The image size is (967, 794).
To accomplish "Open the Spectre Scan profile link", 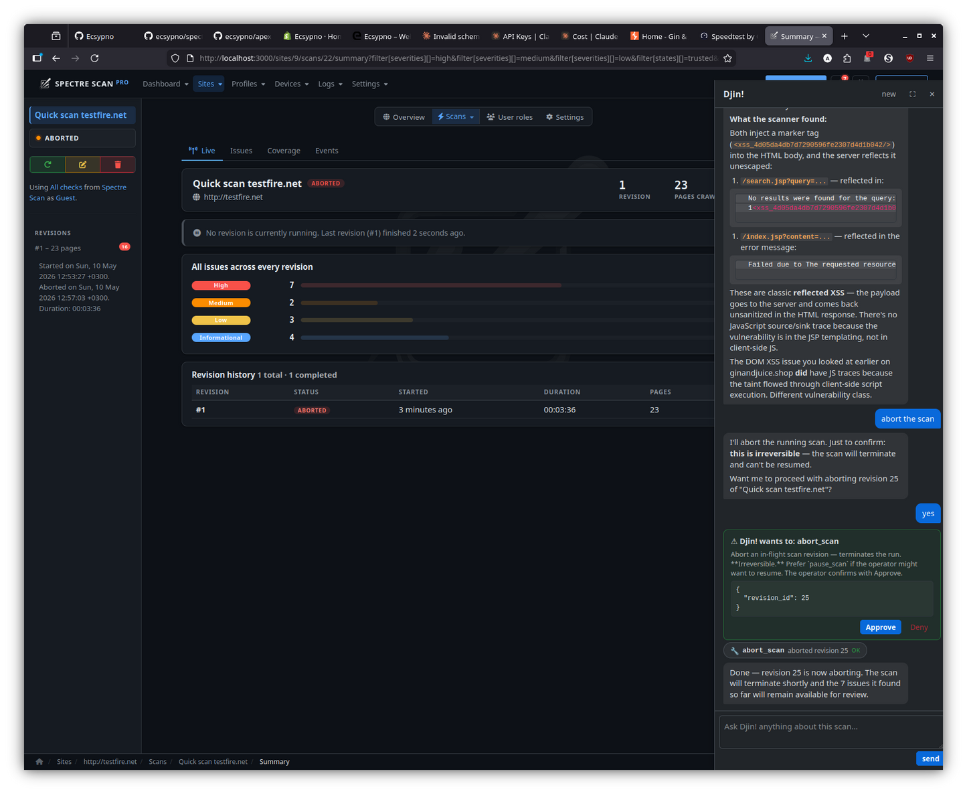I will (78, 193).
